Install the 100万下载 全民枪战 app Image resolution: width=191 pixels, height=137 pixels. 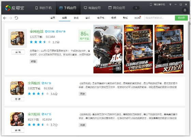18,99
